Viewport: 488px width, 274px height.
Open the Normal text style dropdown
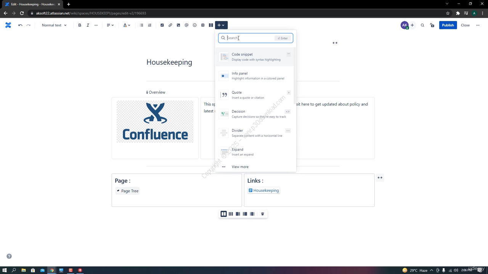coord(54,25)
